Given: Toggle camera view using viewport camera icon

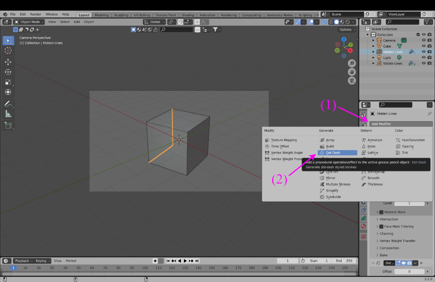Looking at the screenshot, I should [352, 80].
